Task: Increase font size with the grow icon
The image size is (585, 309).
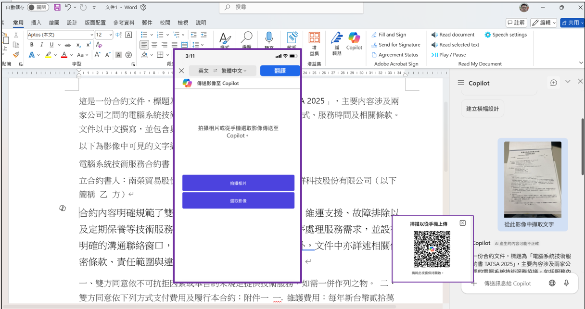Action: (98, 55)
